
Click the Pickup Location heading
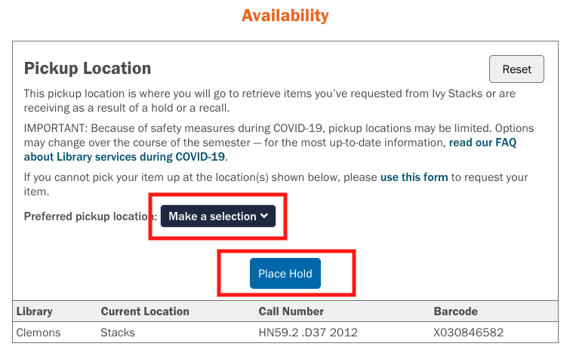pyautogui.click(x=88, y=69)
